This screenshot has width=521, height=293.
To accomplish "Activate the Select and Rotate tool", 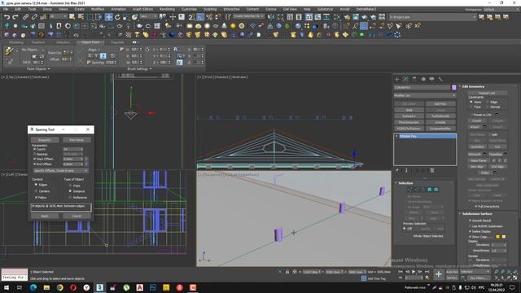I will click(117, 17).
